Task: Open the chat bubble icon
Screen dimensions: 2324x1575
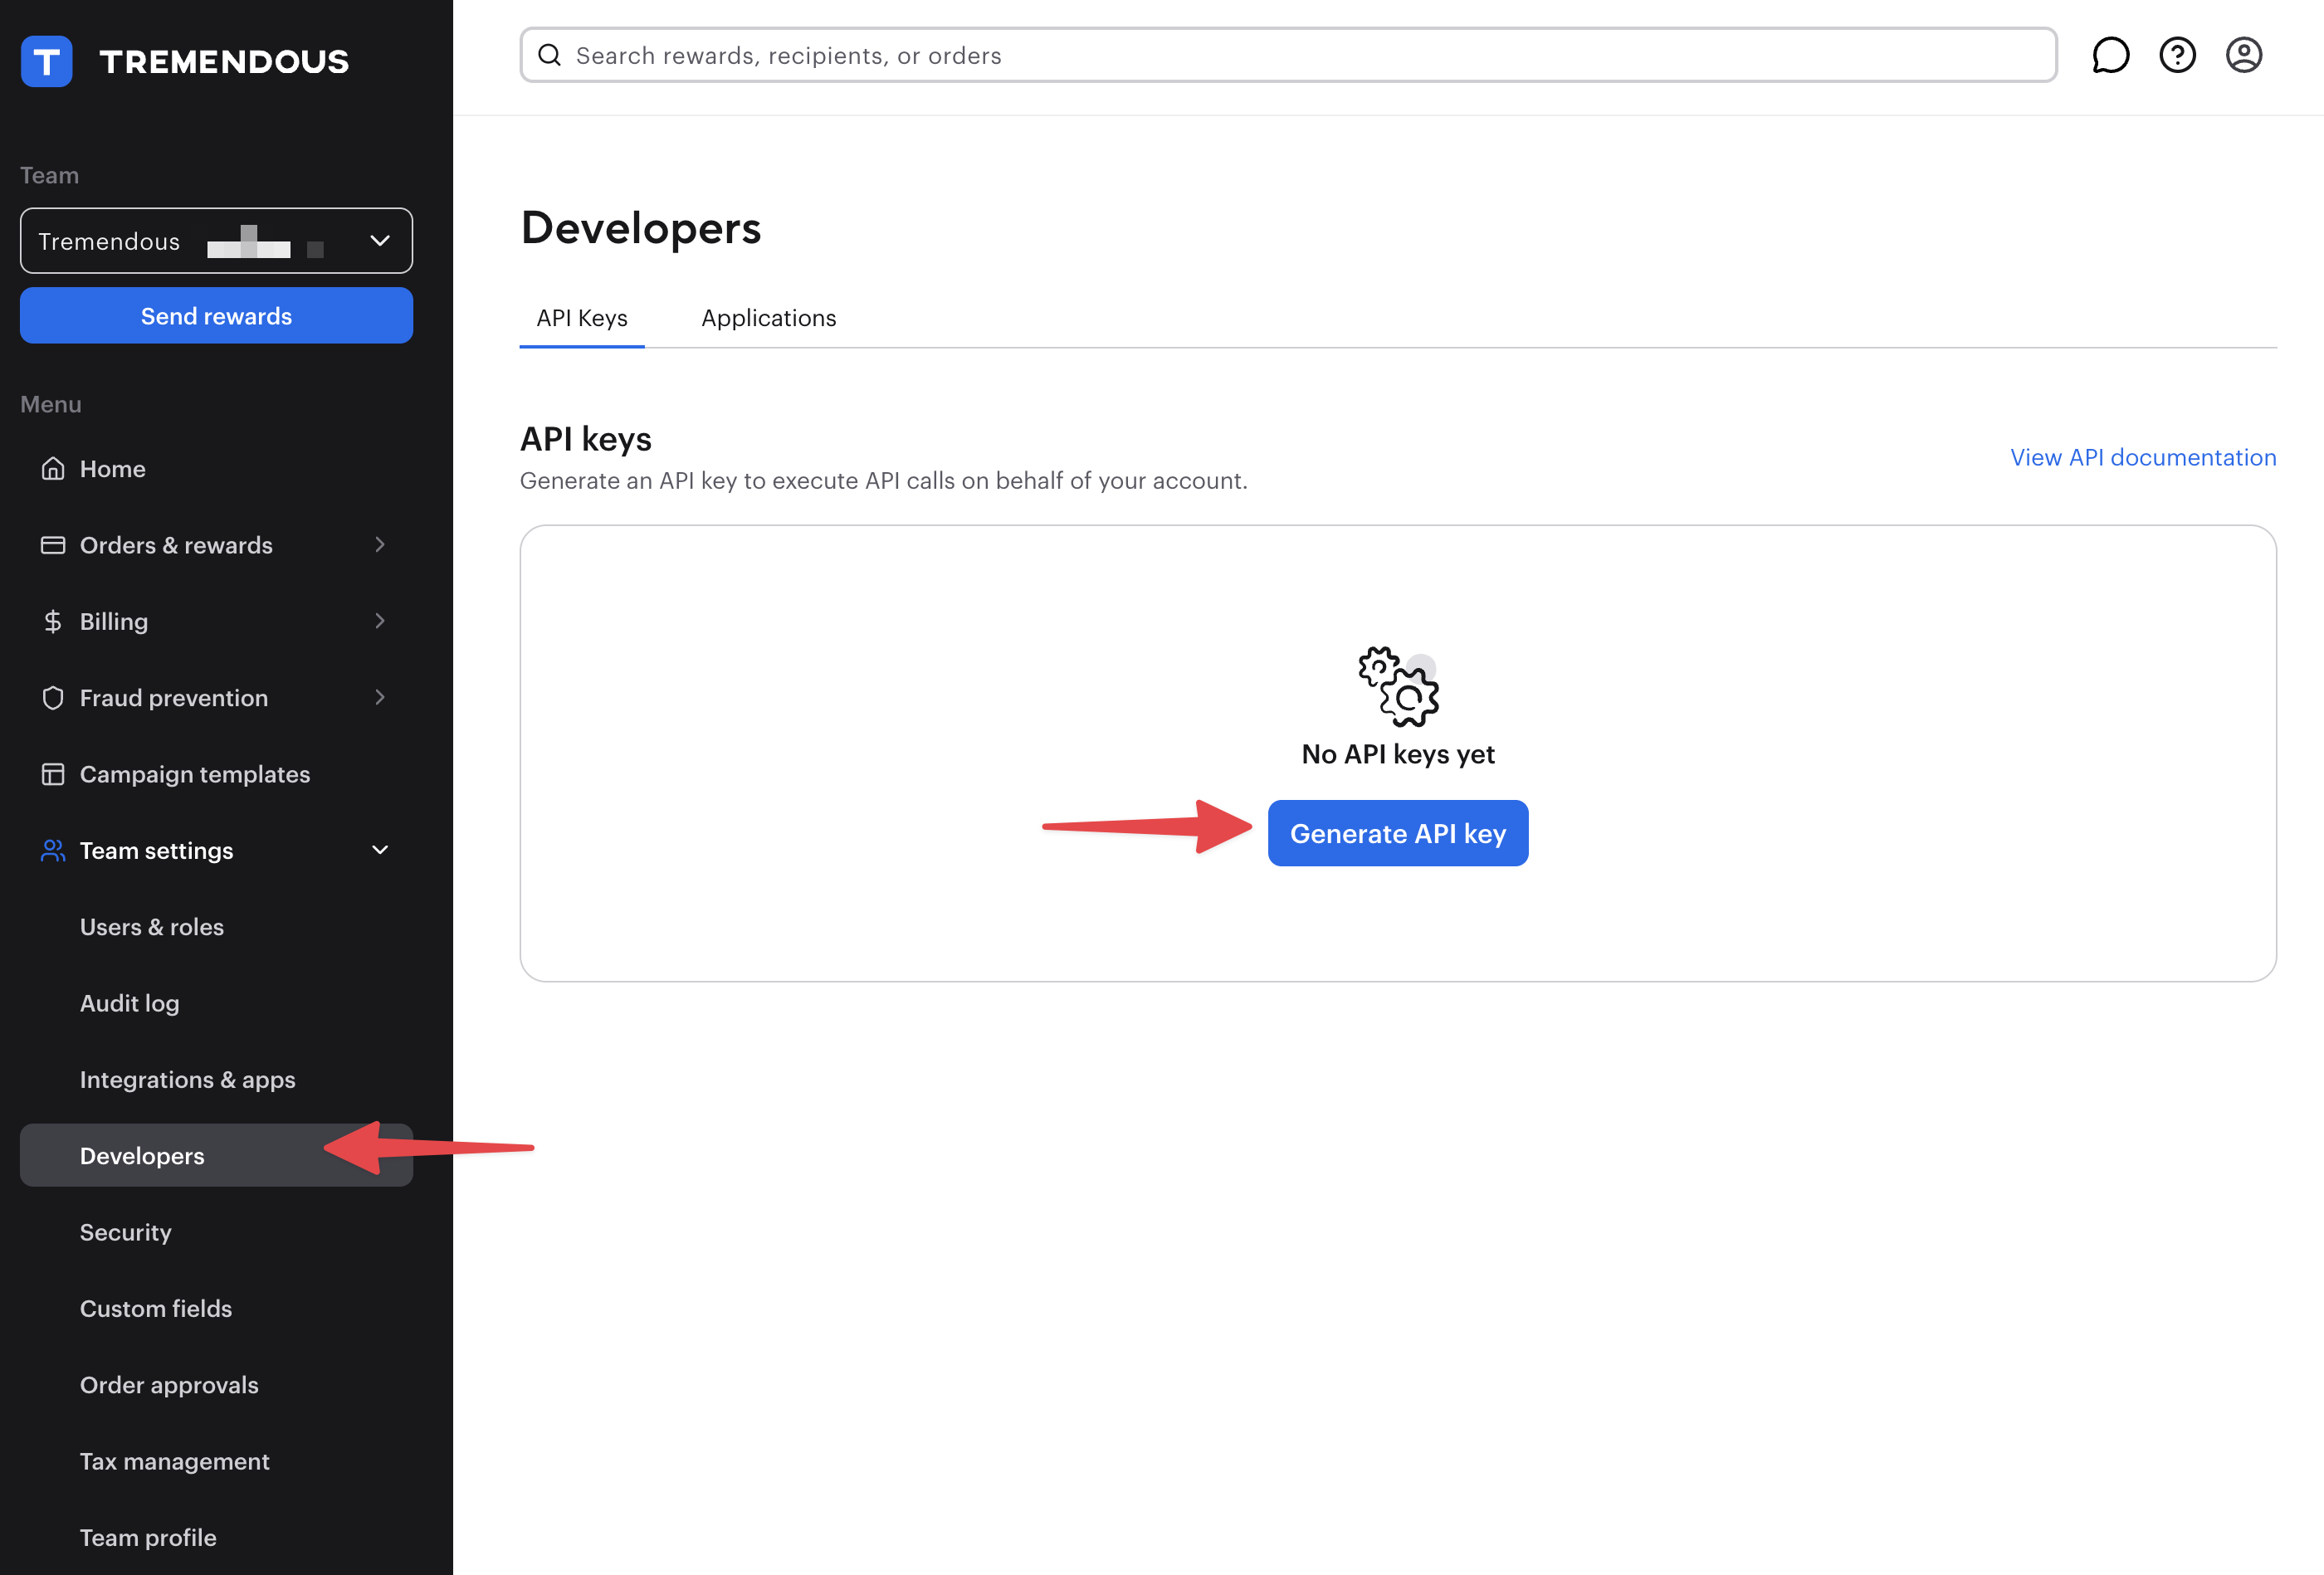Action: pyautogui.click(x=2110, y=55)
